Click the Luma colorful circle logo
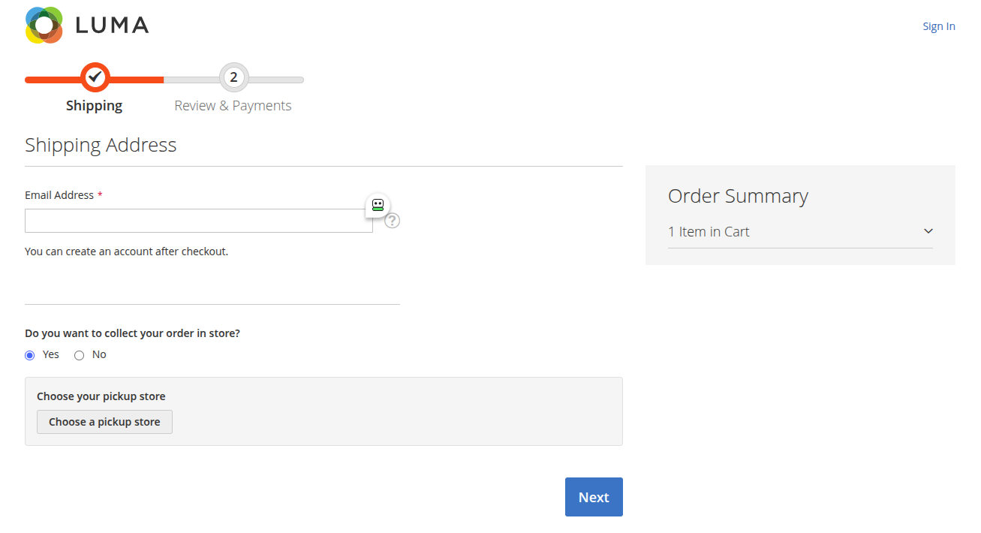The image size is (981, 533). (44, 25)
